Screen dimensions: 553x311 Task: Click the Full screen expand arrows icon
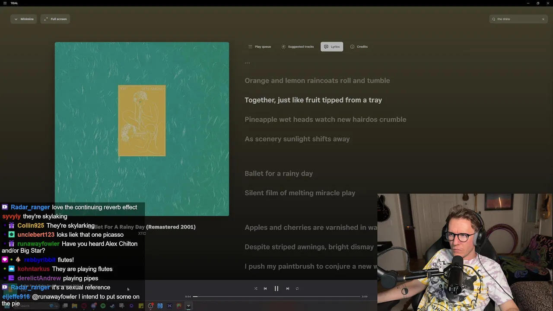pos(46,19)
